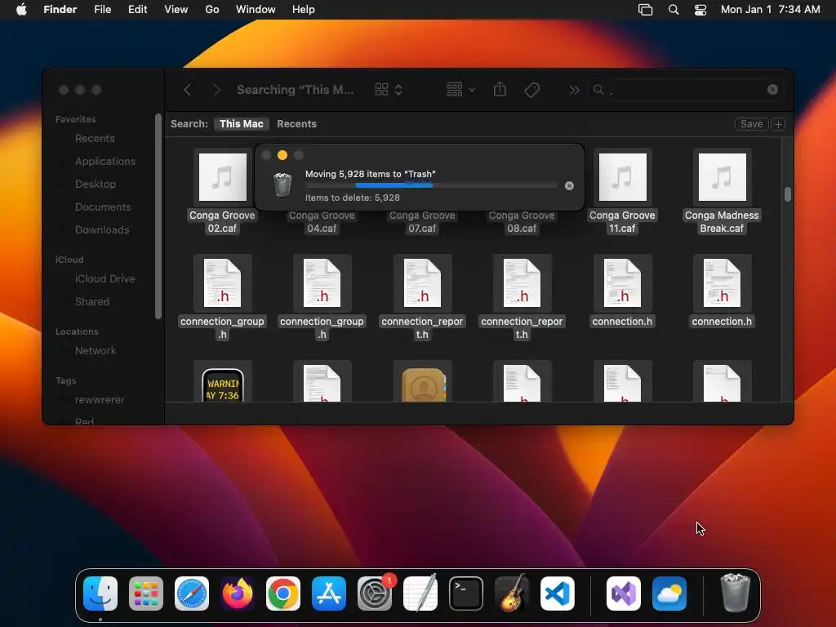The height and width of the screenshot is (627, 836).
Task: Open Finder from the Dock
Action: coord(100,594)
